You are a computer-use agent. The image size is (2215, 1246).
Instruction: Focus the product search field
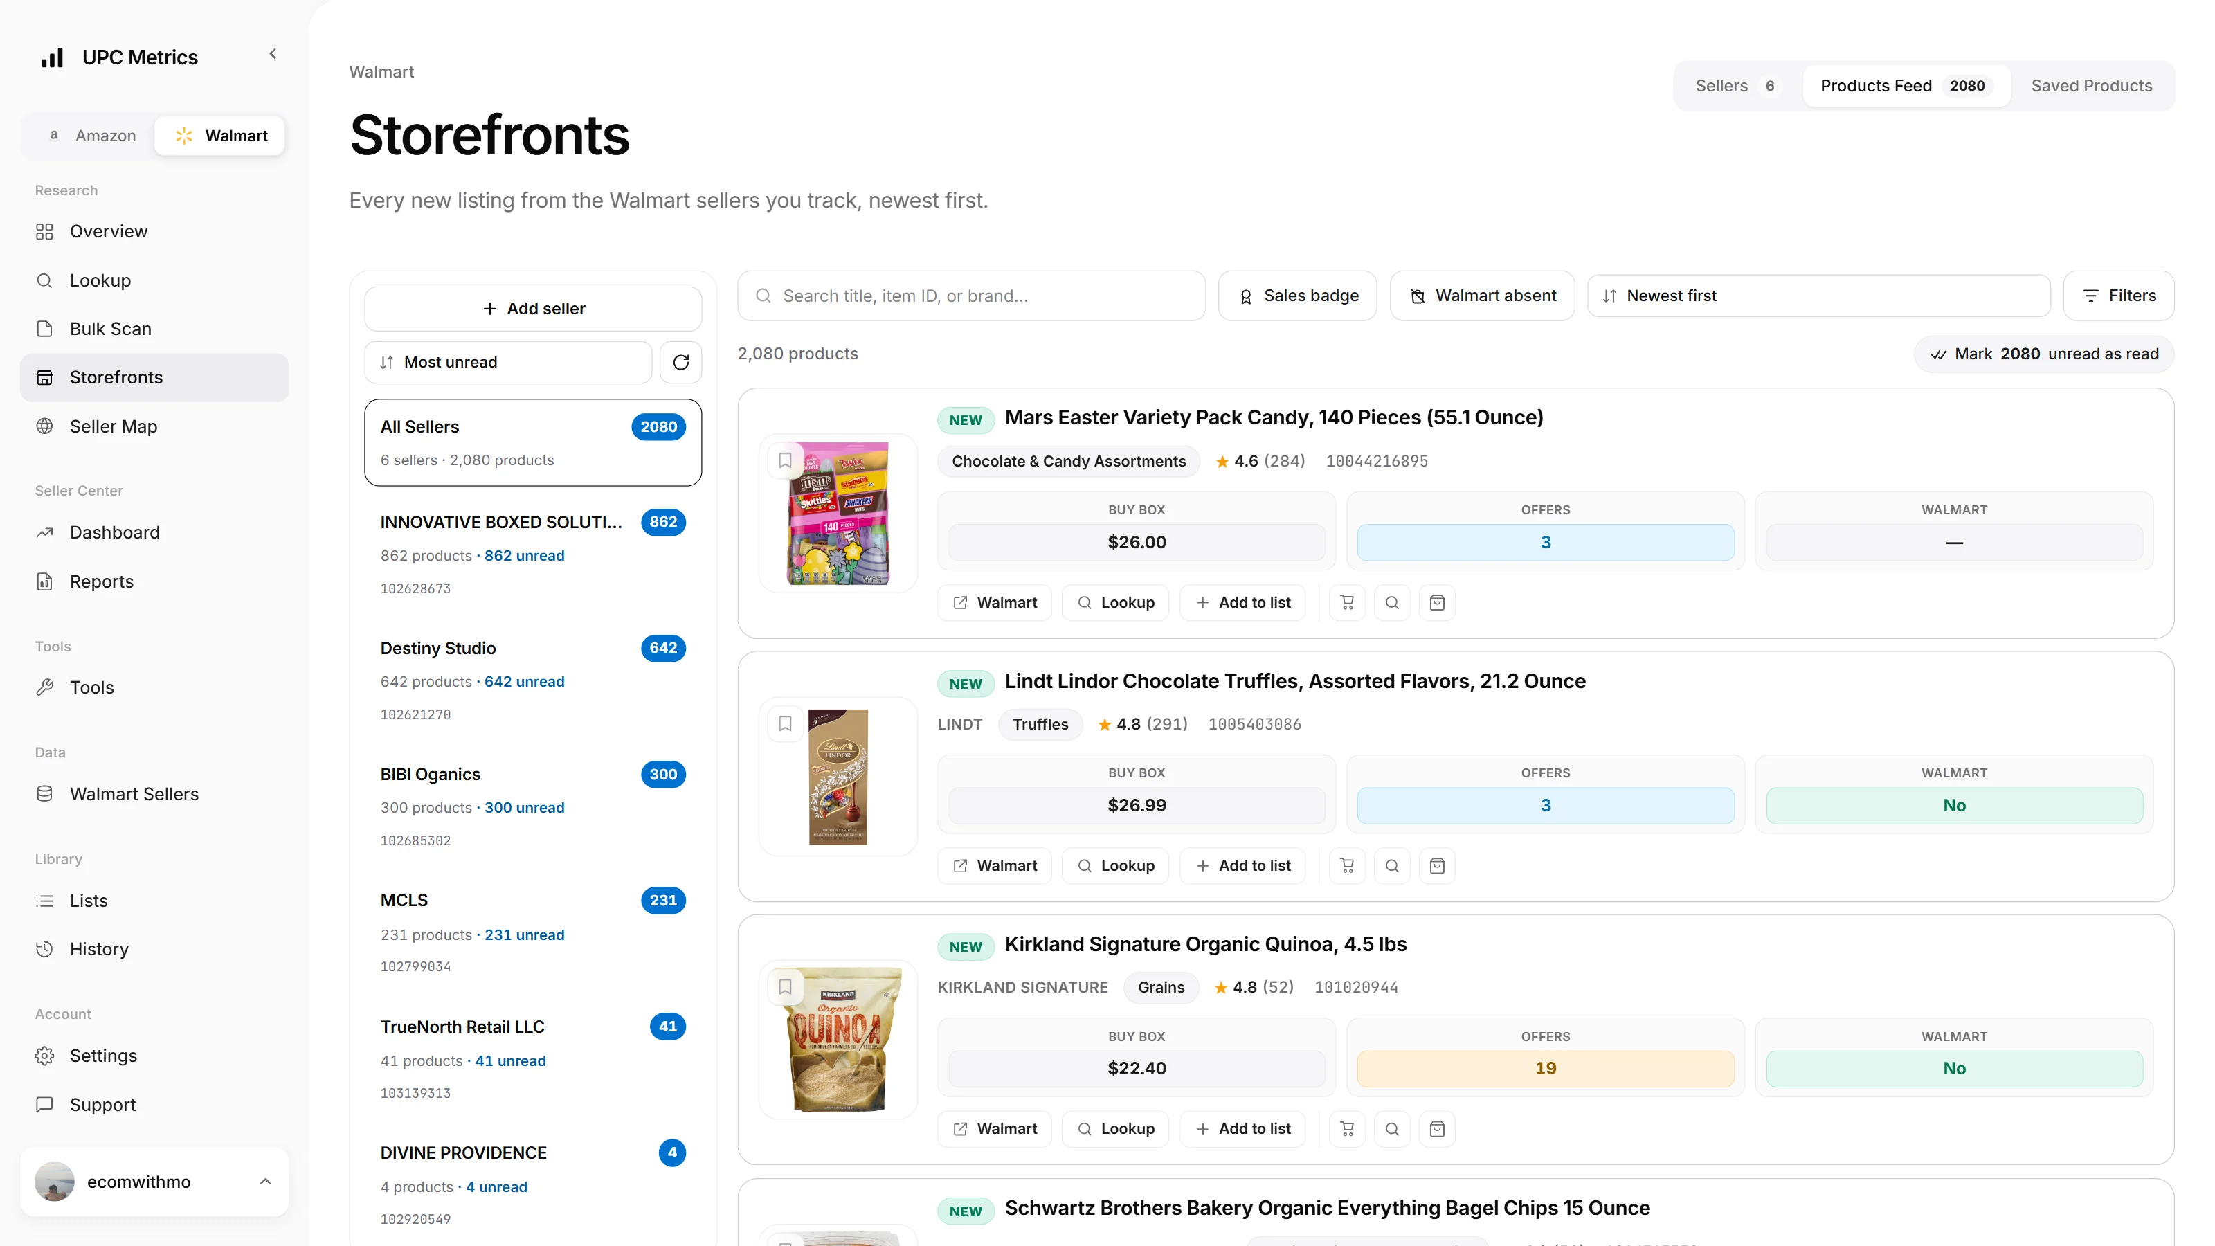pos(972,296)
